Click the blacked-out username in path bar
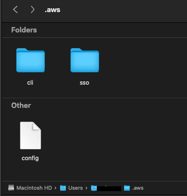Screen dimensions: 187x196 [109, 188]
